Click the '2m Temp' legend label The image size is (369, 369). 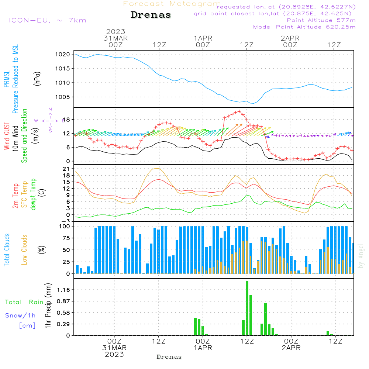click(15, 196)
